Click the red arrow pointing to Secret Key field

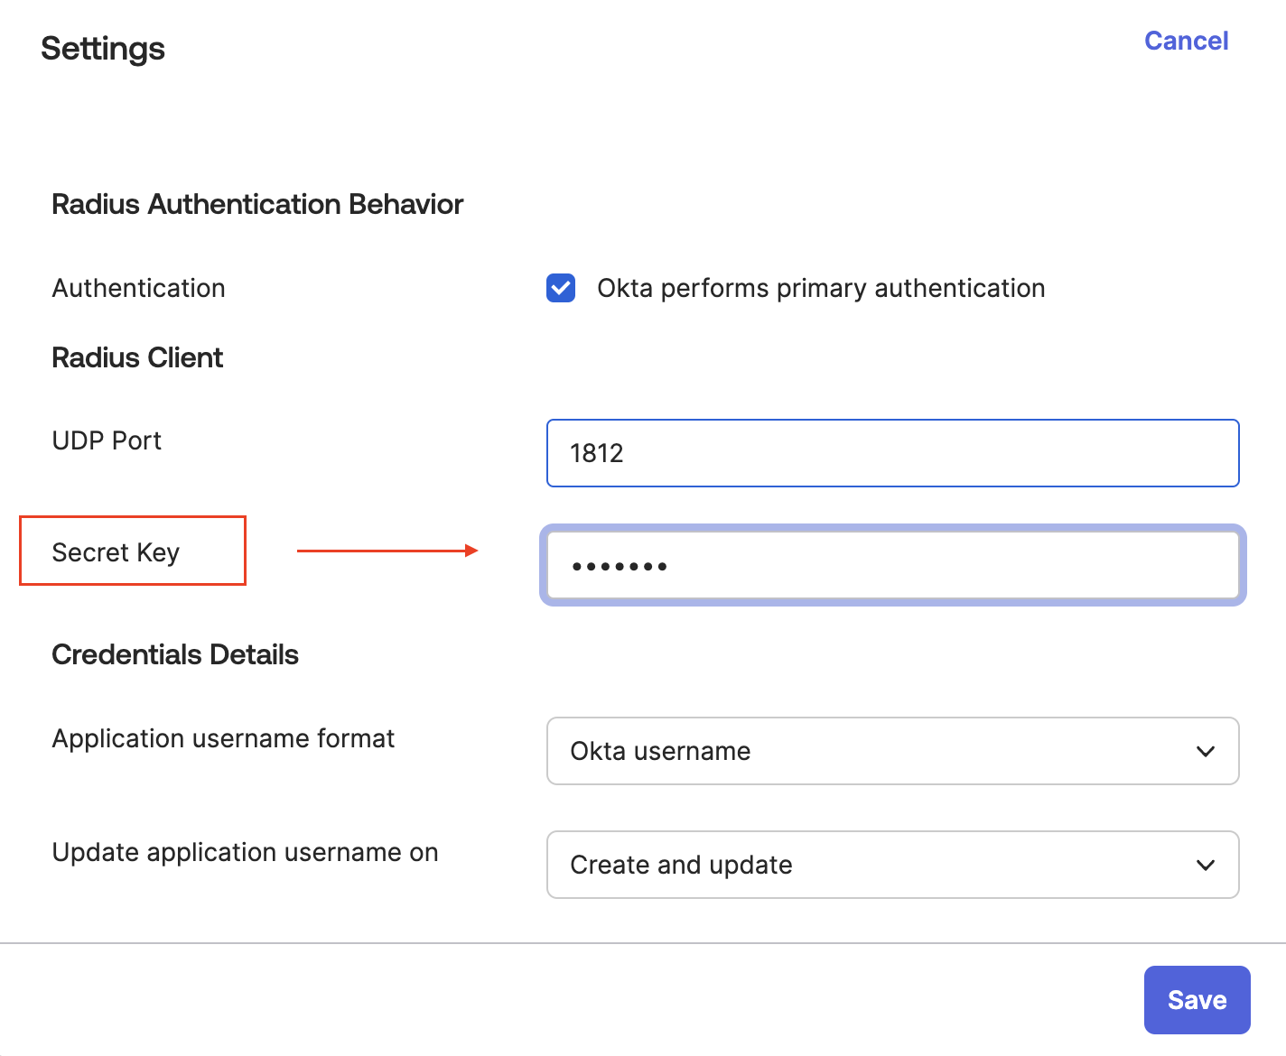click(387, 551)
